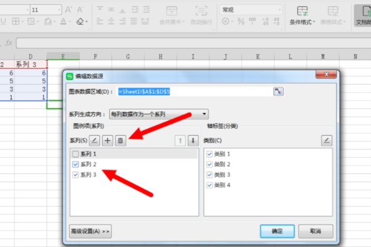Select column N header
Image resolution: width=371 pixels, height=247 pixels.
tap(355, 57)
